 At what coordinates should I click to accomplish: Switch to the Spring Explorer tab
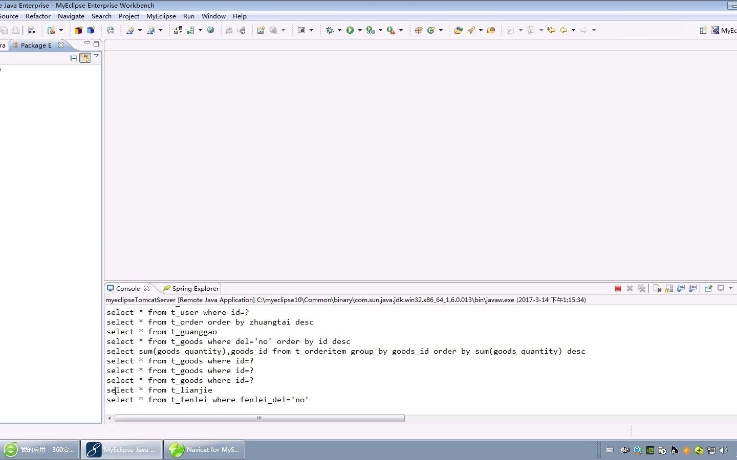191,288
